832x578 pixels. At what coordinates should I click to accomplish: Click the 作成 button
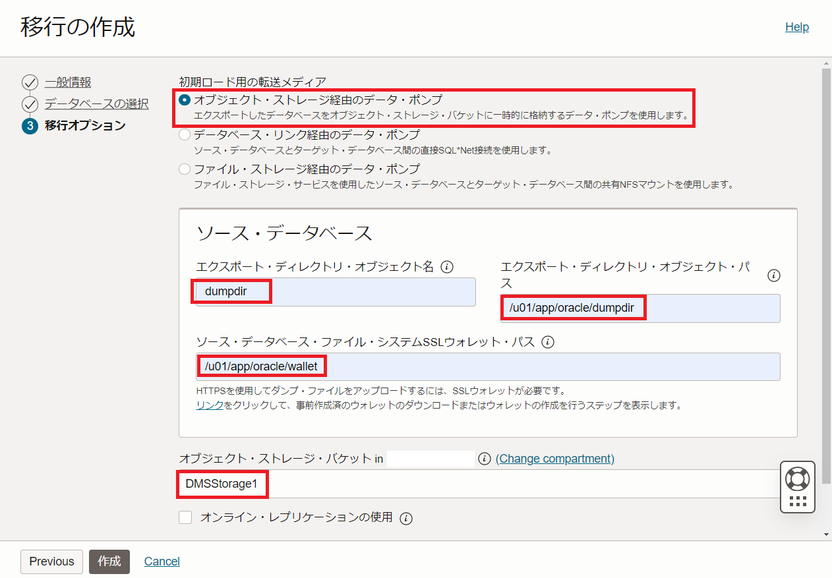point(109,561)
